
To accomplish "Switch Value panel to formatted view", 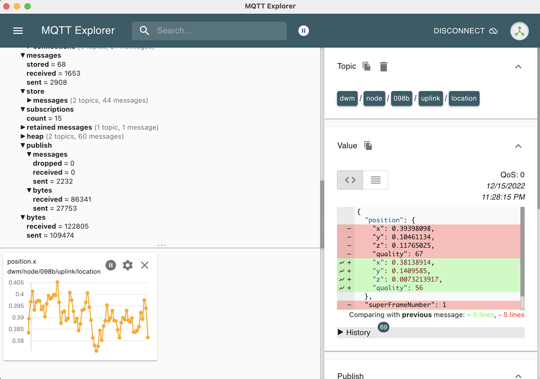I will (x=375, y=180).
